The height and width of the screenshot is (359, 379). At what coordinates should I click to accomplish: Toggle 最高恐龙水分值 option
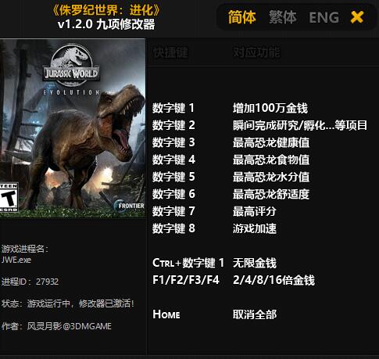[x=271, y=177]
